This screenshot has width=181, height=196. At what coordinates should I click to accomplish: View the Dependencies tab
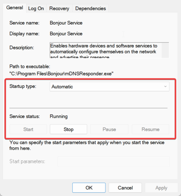click(x=90, y=9)
